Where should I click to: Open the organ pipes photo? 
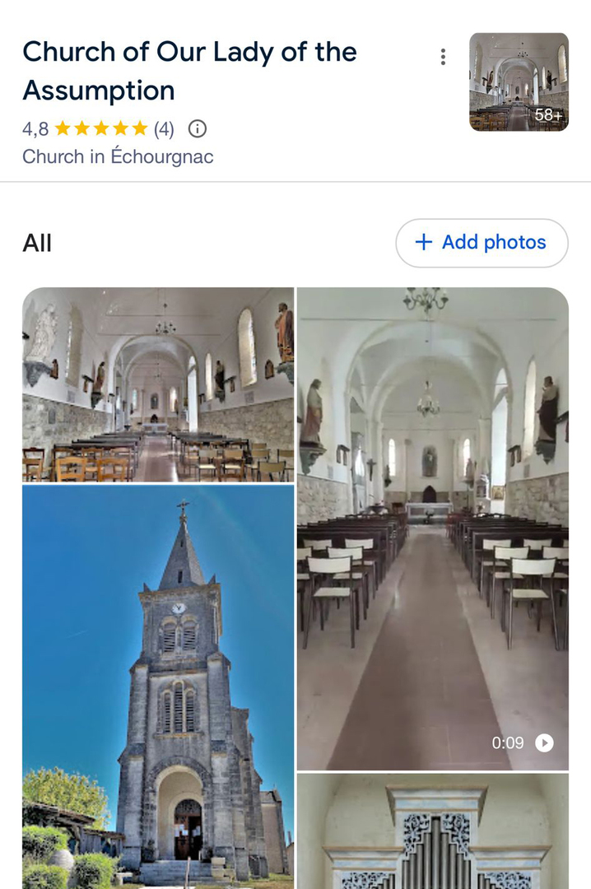point(432,831)
